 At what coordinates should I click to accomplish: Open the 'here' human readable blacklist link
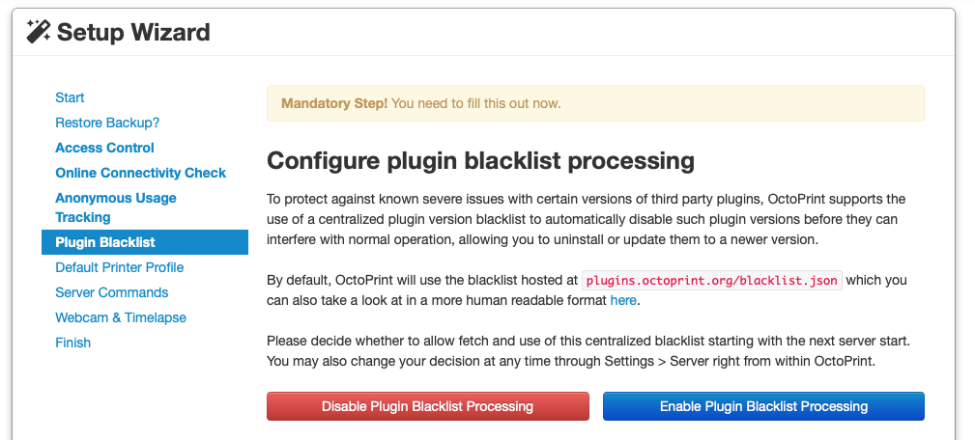tap(623, 300)
